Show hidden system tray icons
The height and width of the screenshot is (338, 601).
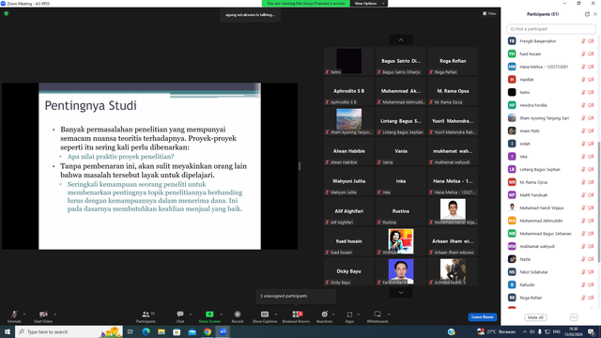click(525, 331)
